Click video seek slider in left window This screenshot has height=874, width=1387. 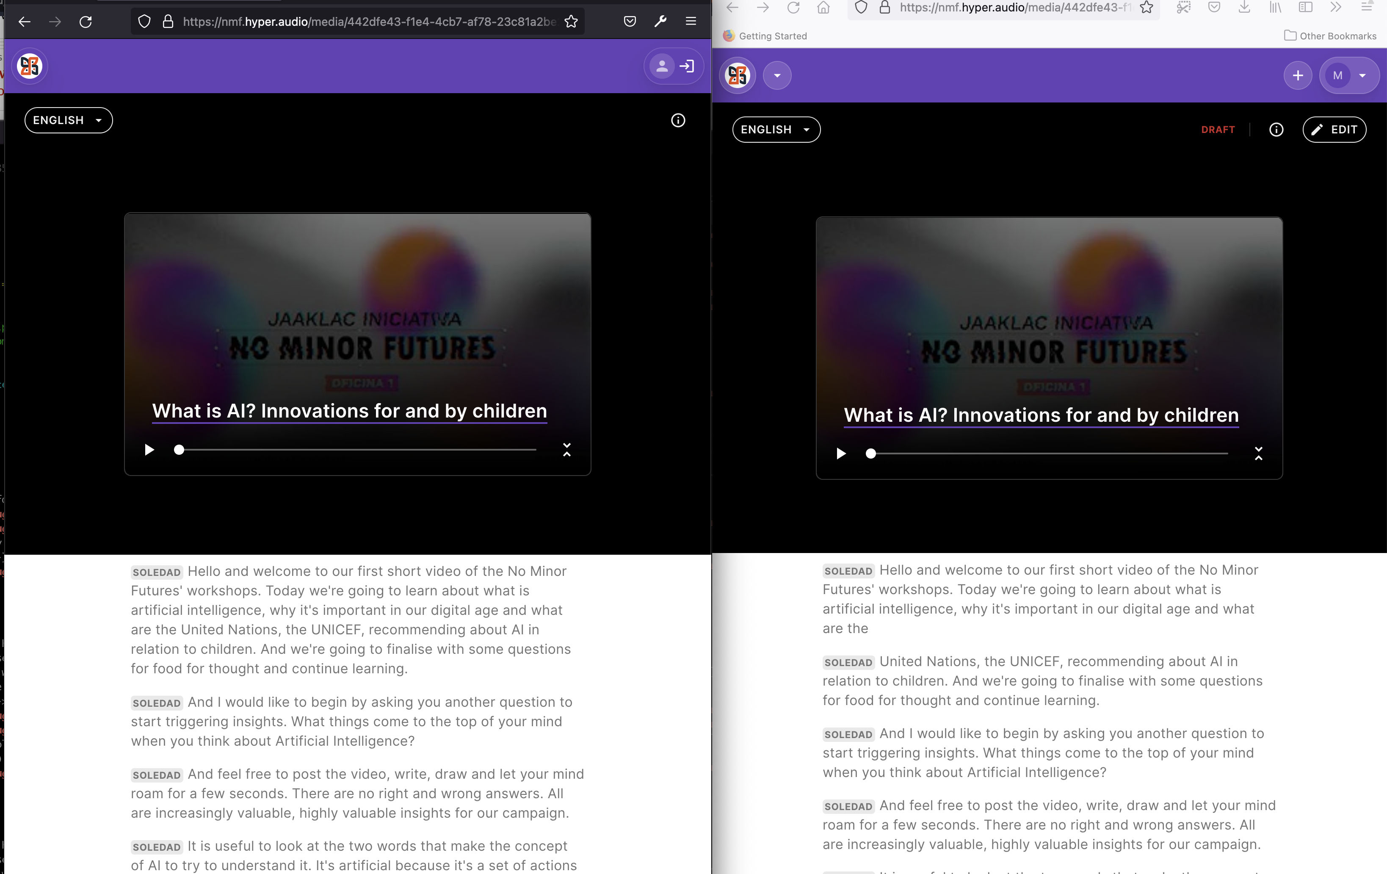coord(355,449)
